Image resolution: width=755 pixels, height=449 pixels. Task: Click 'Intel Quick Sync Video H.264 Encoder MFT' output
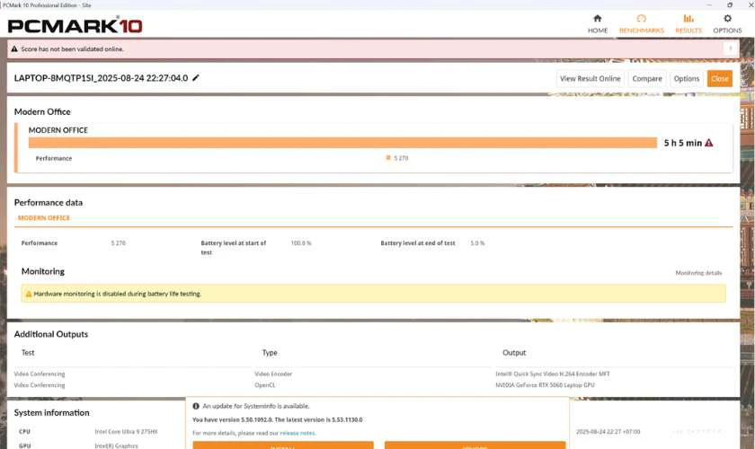552,374
